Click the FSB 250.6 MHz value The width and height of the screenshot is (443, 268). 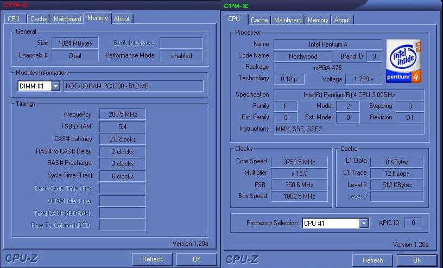pyautogui.click(x=299, y=185)
